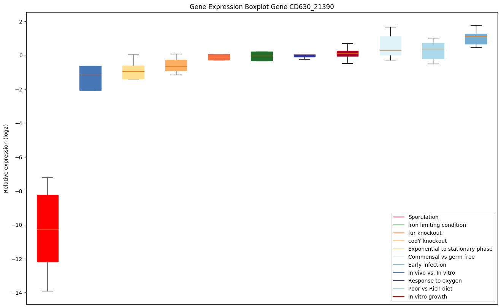Click the codY knockout legend entry
The image size is (501, 308).
[x=427, y=241]
